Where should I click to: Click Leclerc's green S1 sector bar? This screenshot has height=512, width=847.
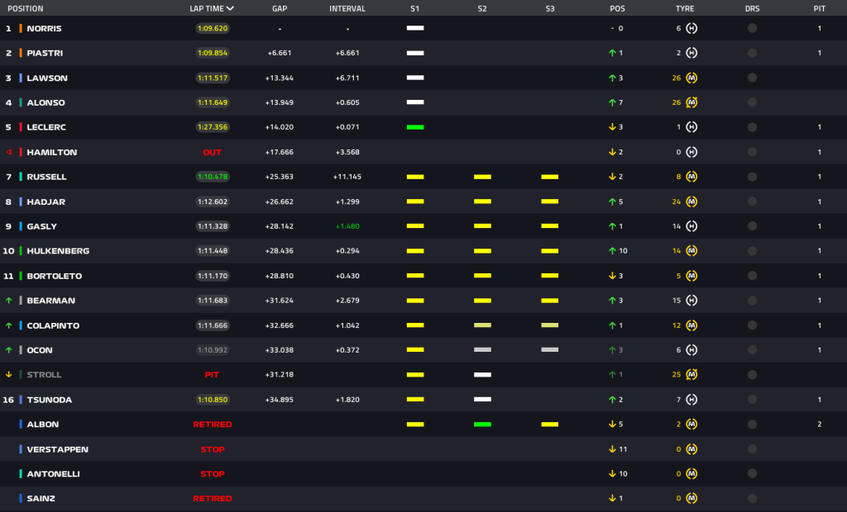[x=415, y=127]
